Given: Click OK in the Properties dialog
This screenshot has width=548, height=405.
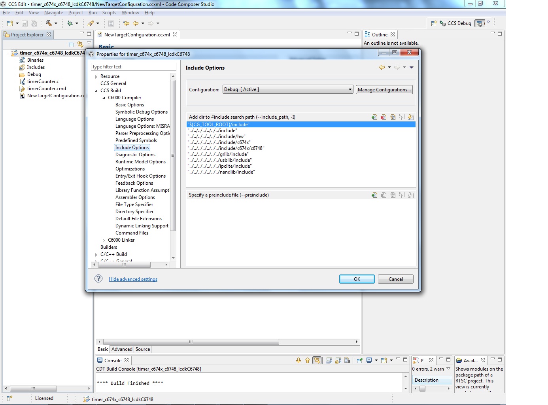Looking at the screenshot, I should [357, 279].
